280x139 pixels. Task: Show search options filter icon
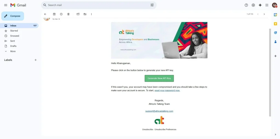coord(152,5)
